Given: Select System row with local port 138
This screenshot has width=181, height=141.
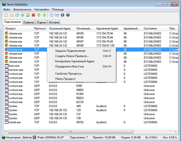Looking at the screenshot, I should click(x=91, y=118).
